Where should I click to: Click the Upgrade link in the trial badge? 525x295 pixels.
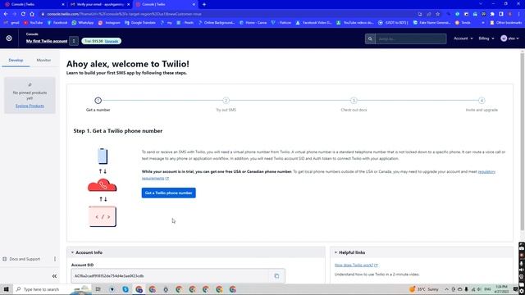(112, 41)
